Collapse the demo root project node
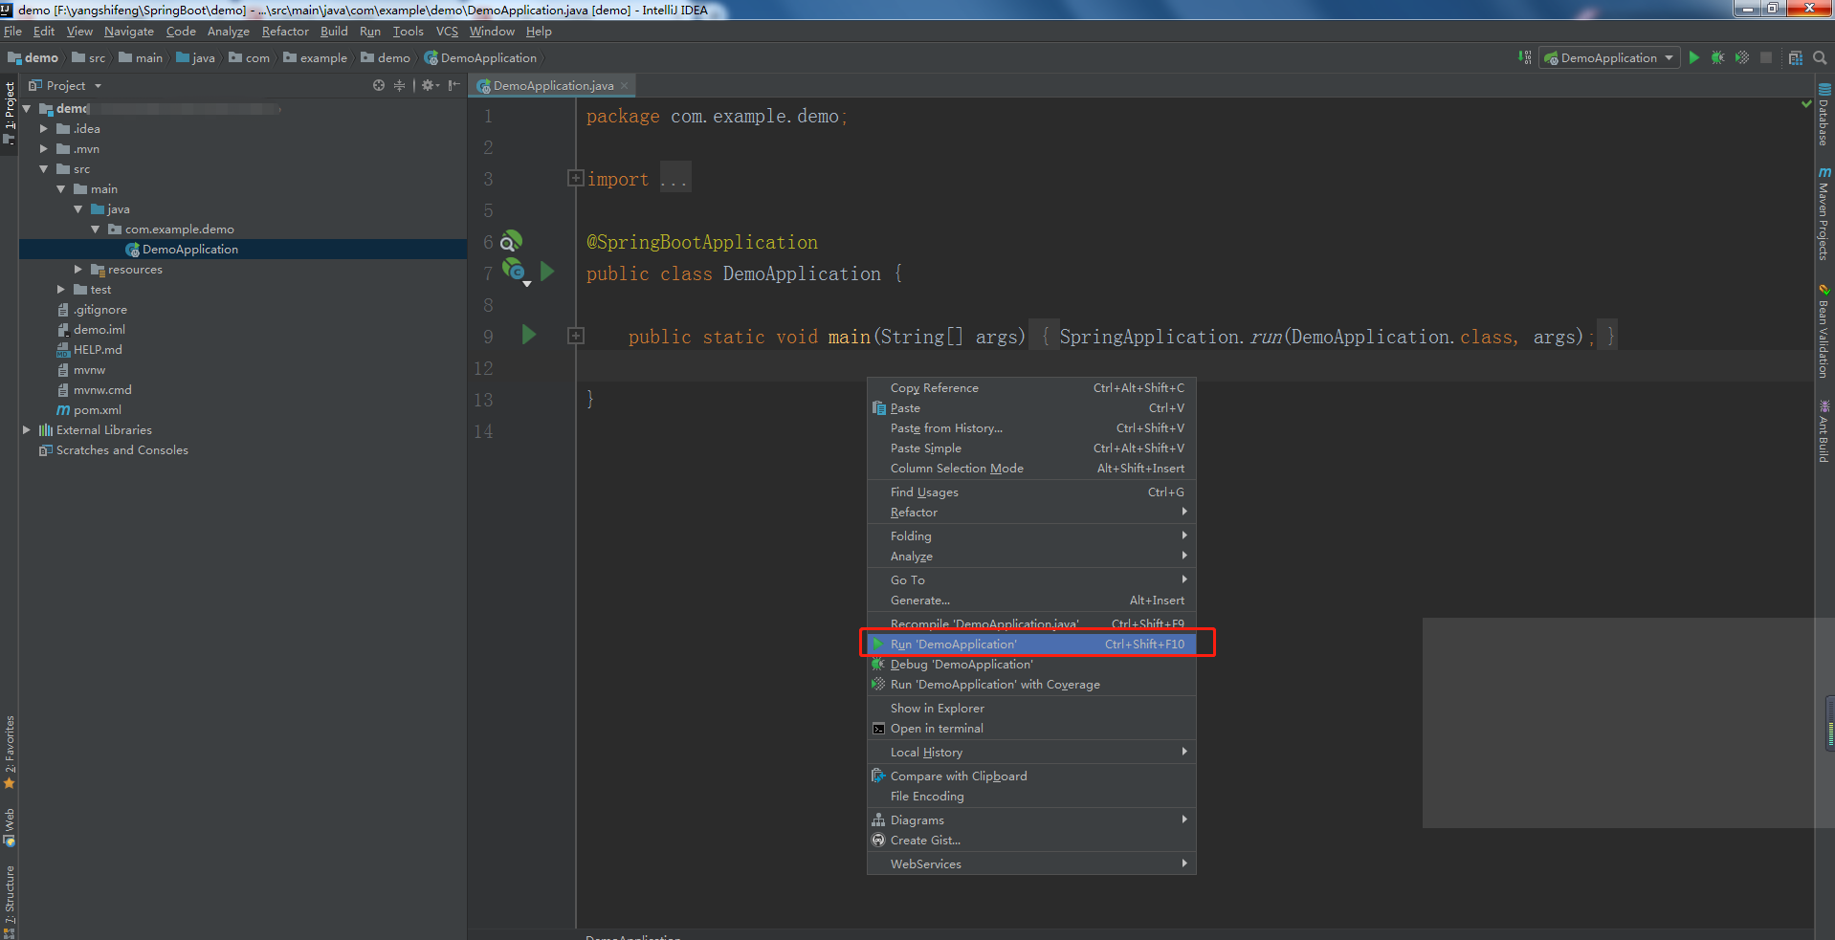The image size is (1835, 940). [27, 109]
